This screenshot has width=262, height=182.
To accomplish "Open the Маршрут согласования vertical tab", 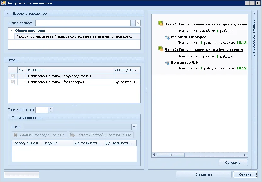I will (x=254, y=37).
